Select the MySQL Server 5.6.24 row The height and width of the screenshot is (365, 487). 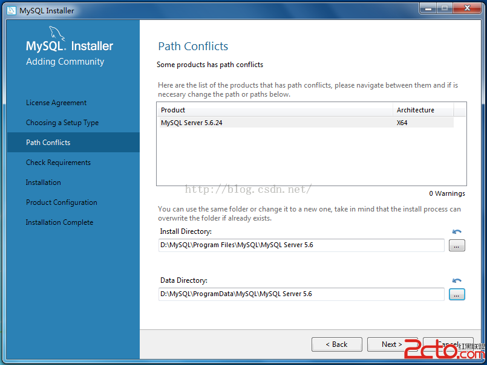pos(307,123)
